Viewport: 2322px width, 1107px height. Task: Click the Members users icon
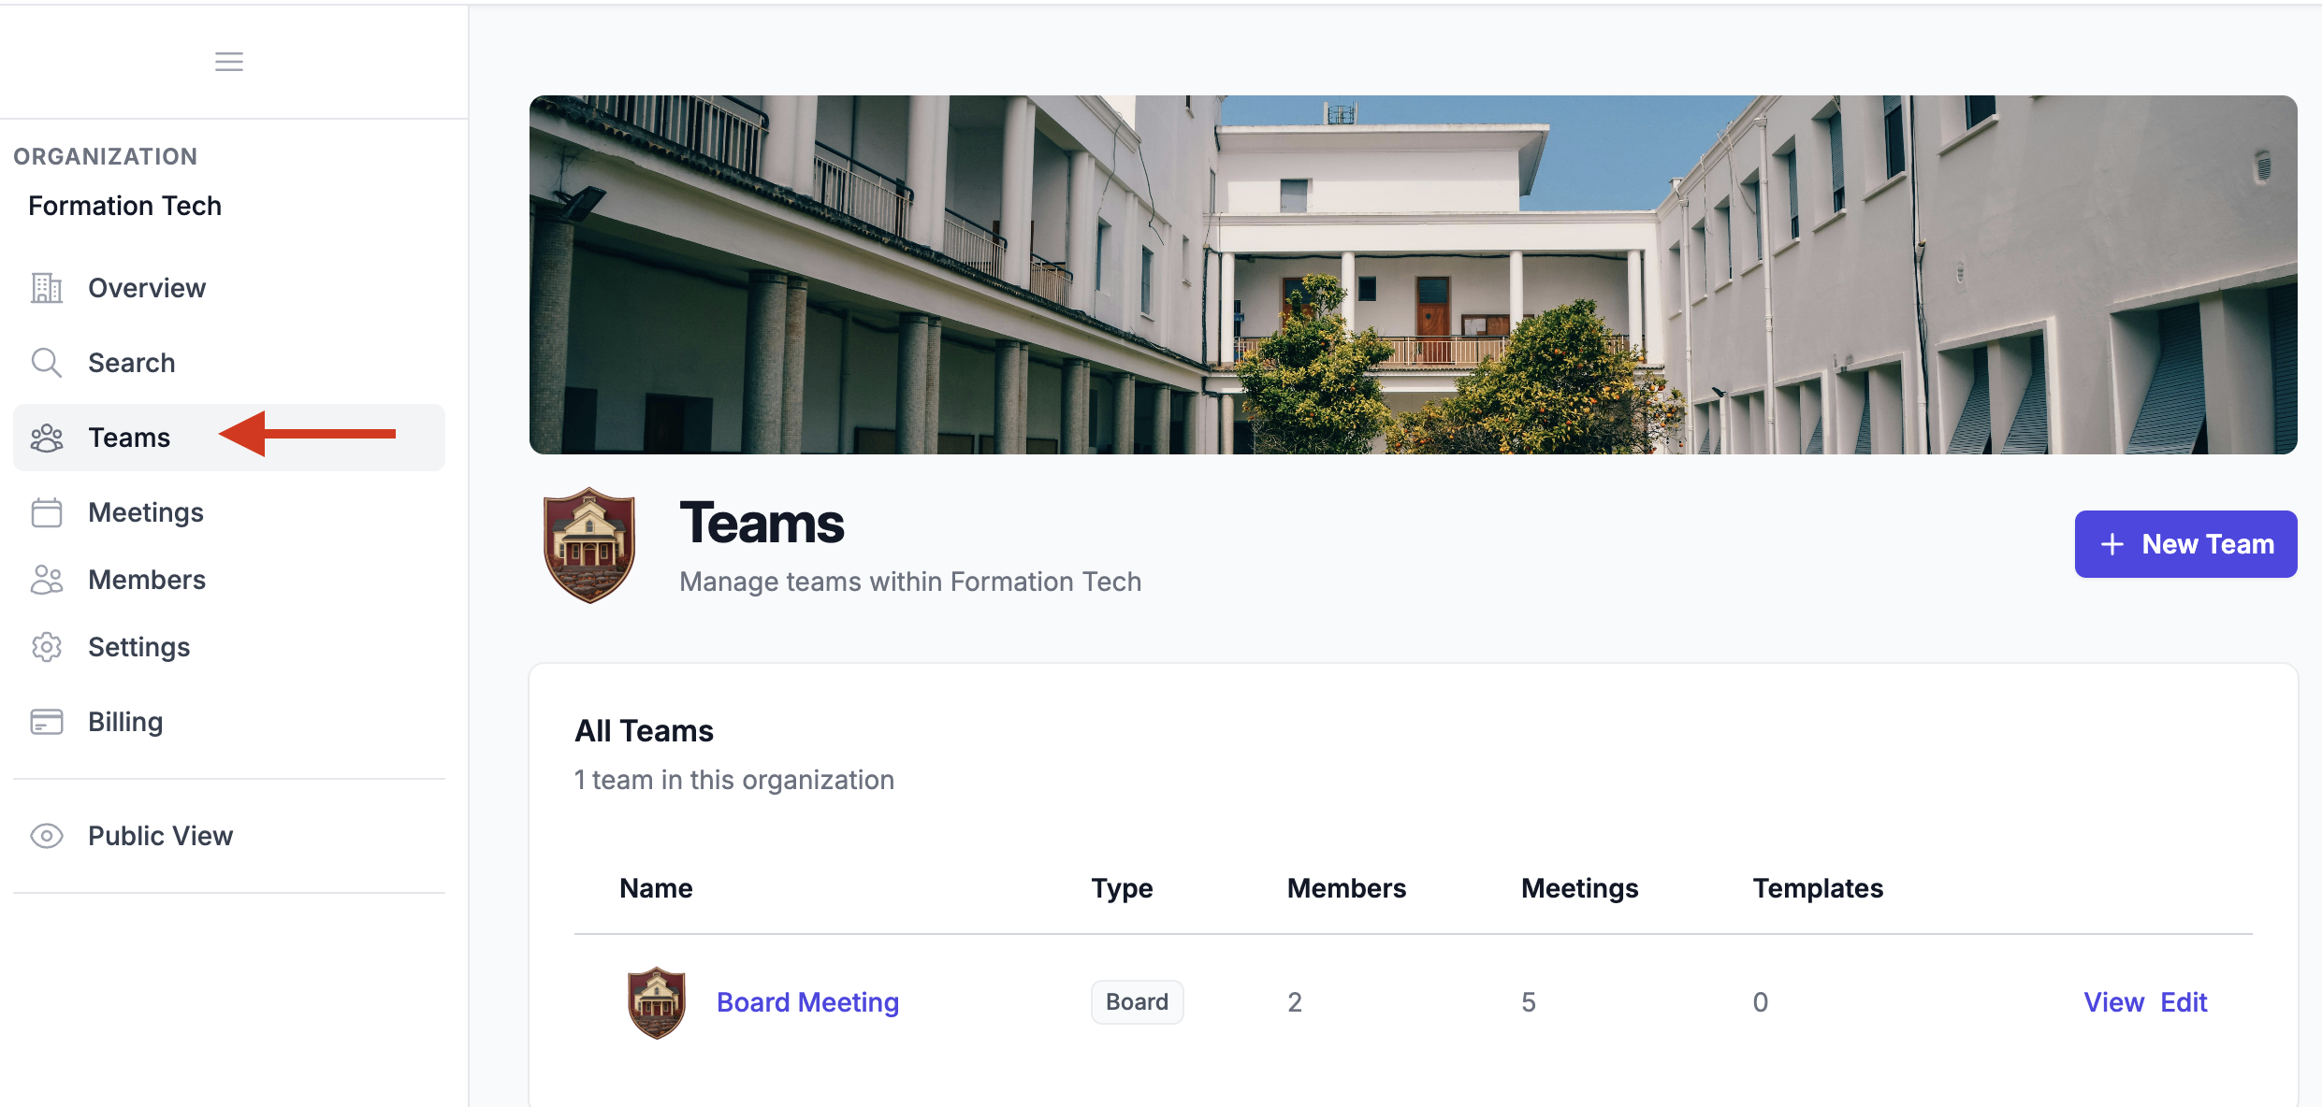click(47, 580)
